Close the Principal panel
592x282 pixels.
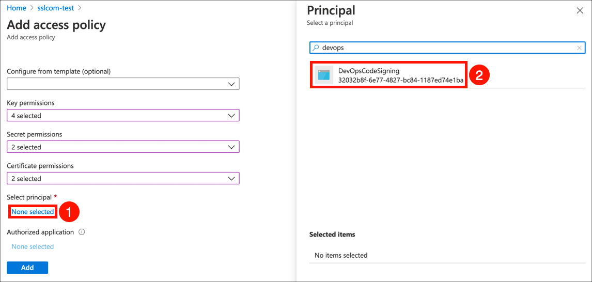[x=580, y=11]
